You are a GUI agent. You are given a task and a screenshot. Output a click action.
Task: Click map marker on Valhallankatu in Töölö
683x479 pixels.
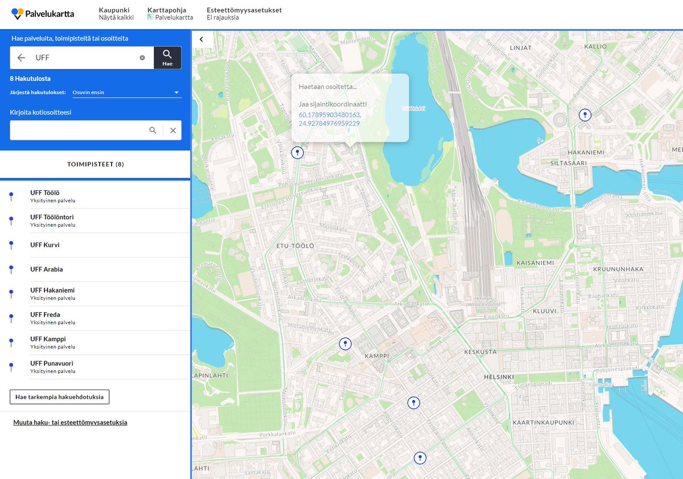point(297,153)
